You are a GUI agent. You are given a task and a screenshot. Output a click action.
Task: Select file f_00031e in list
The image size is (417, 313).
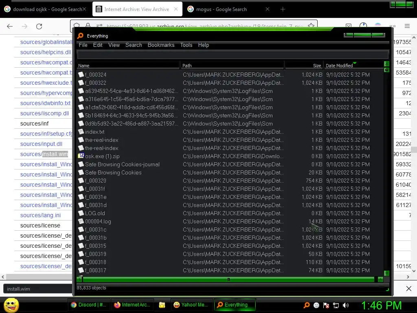pos(96,197)
